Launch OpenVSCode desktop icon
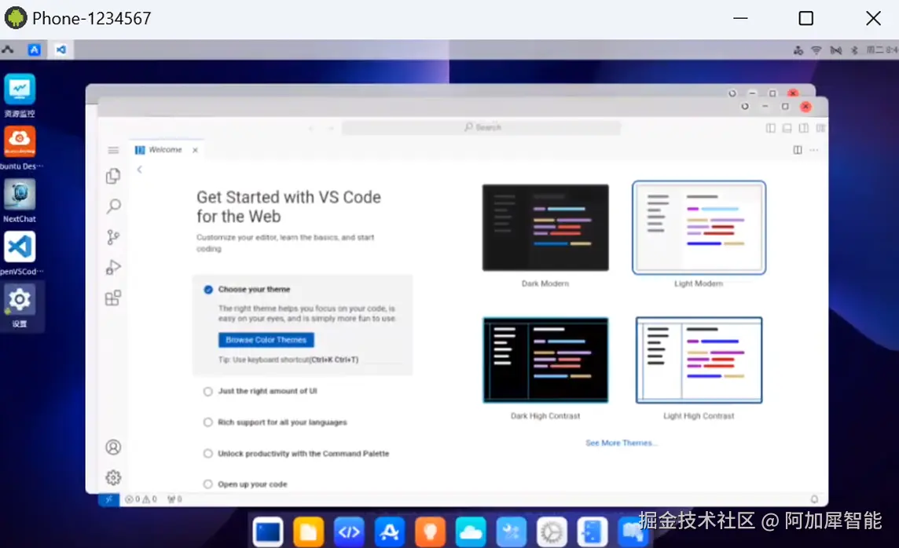The width and height of the screenshot is (899, 548). tap(20, 247)
